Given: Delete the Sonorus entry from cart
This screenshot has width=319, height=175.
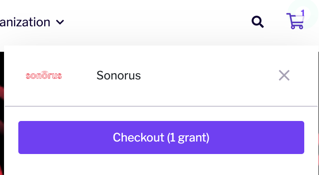Looking at the screenshot, I should click(x=284, y=75).
